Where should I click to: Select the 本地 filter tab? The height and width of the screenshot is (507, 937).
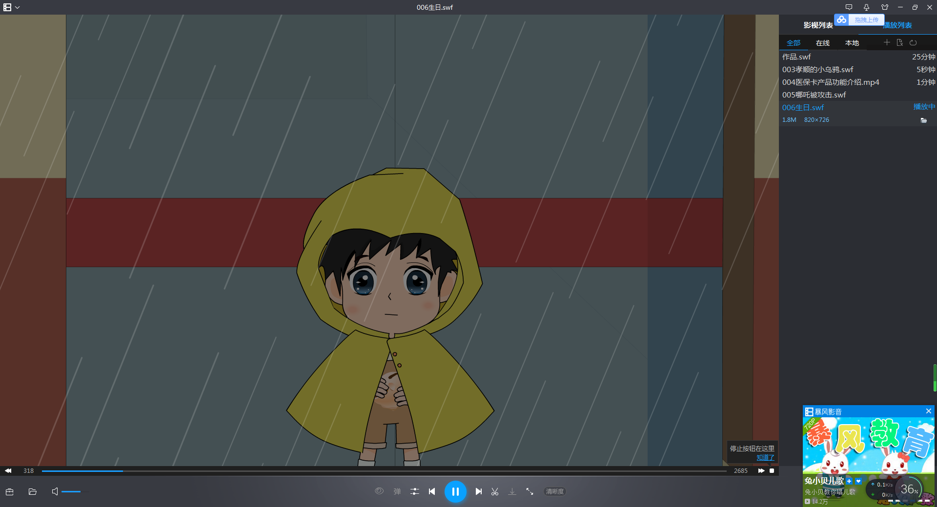[852, 43]
